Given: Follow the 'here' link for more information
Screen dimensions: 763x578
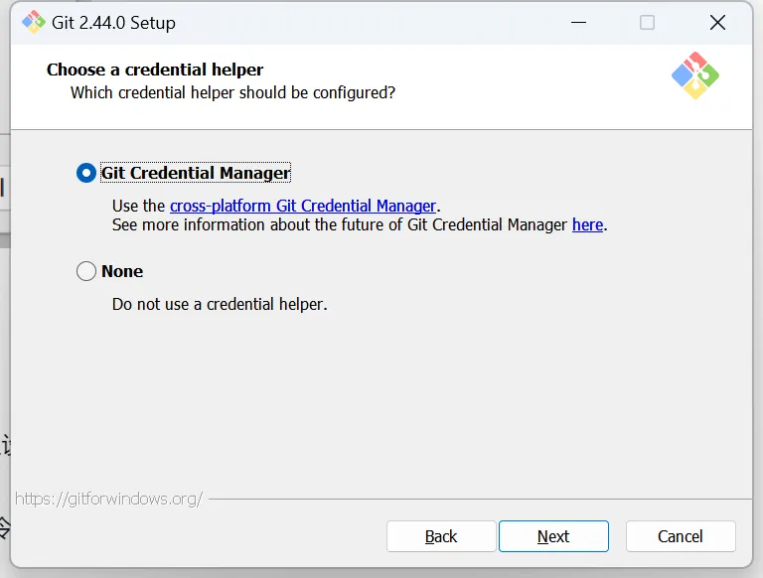Looking at the screenshot, I should (587, 224).
